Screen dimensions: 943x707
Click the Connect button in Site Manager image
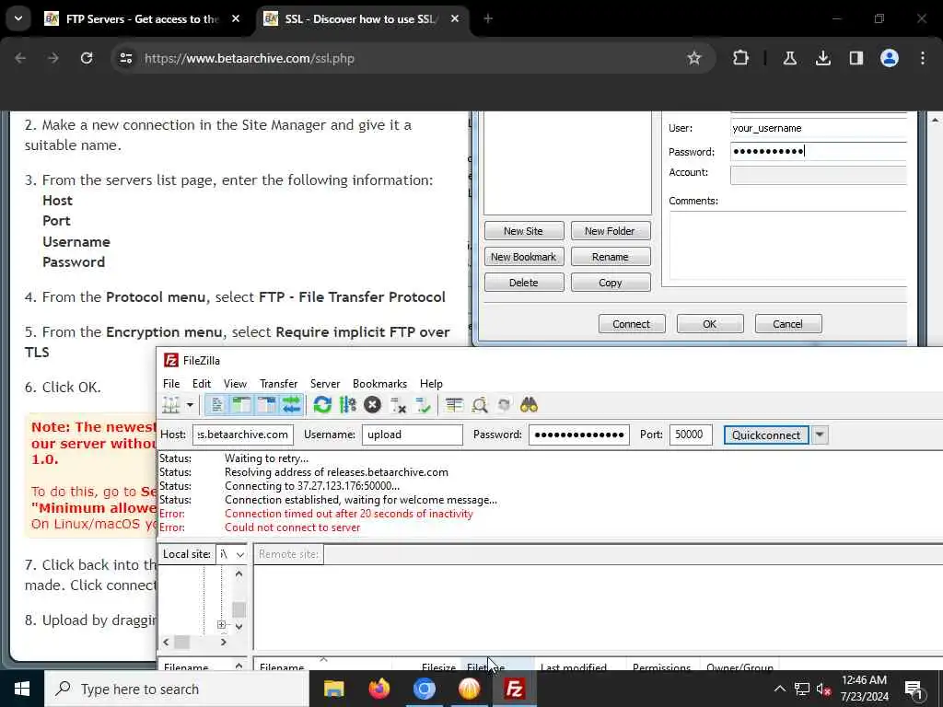point(632,324)
